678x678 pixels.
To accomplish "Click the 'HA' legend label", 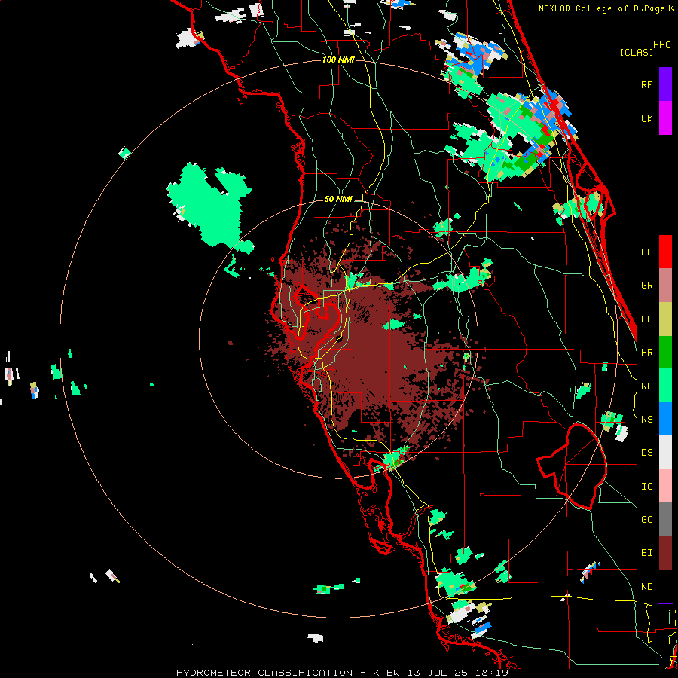I will point(646,252).
